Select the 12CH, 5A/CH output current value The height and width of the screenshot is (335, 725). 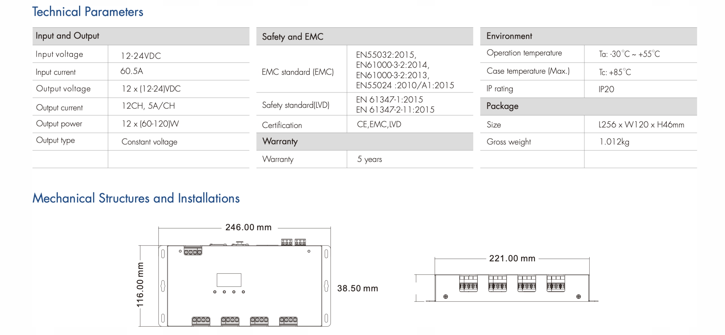tap(148, 106)
